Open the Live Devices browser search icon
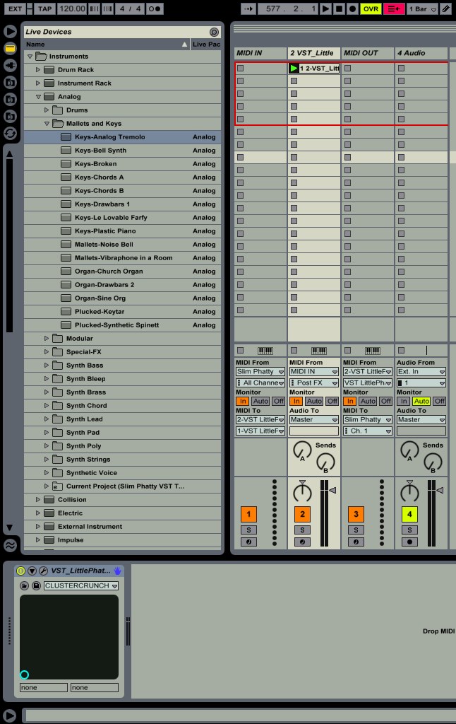Screen dimensions: 456x724 (214, 32)
